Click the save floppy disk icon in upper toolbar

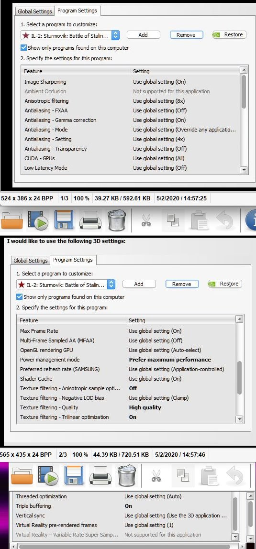(x=64, y=220)
